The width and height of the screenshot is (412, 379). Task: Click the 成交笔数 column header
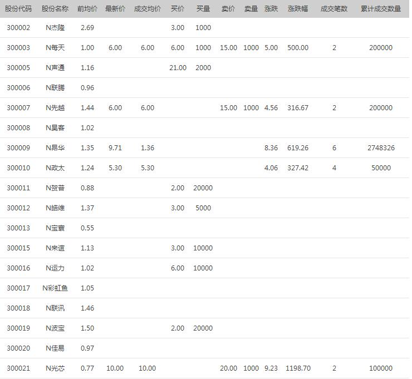pyautogui.click(x=334, y=9)
